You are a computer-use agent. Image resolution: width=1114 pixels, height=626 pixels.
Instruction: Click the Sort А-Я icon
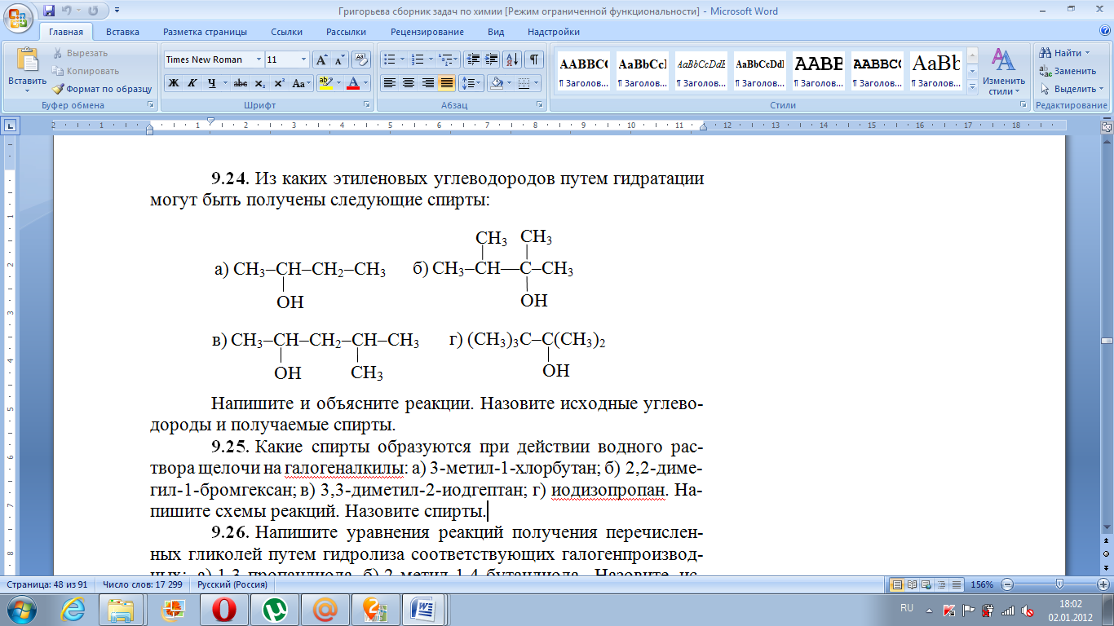point(512,60)
